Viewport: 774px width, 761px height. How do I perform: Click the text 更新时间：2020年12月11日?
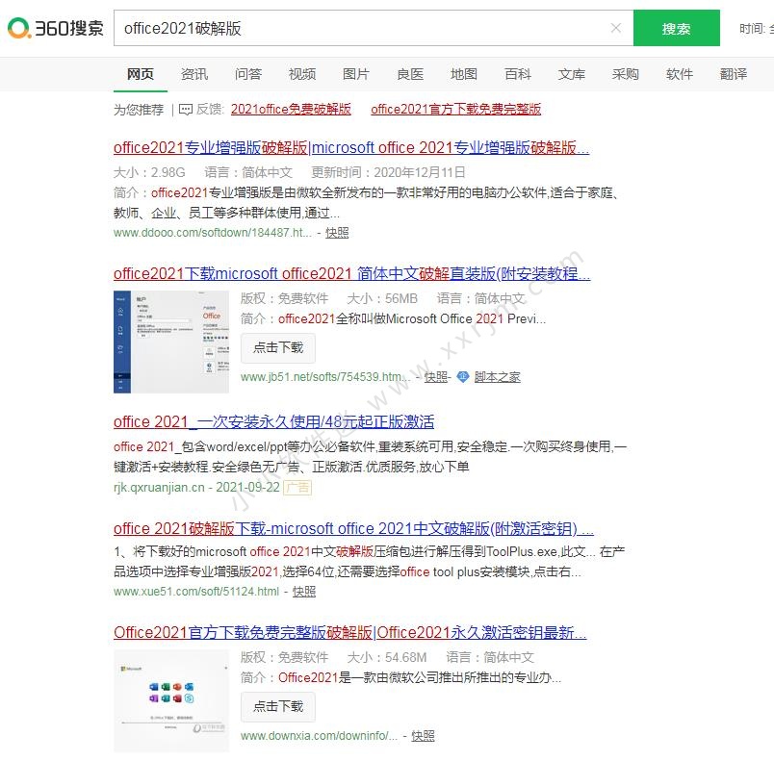[388, 172]
